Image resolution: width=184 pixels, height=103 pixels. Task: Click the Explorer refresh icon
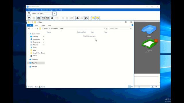point(107,29)
